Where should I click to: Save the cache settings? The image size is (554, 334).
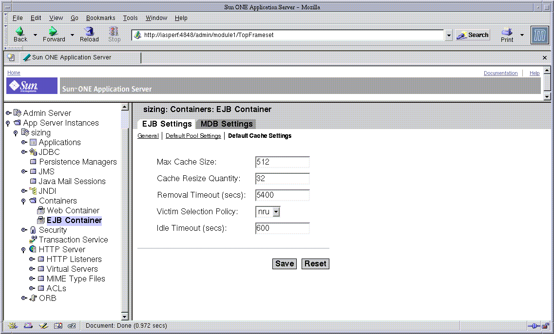[285, 264]
